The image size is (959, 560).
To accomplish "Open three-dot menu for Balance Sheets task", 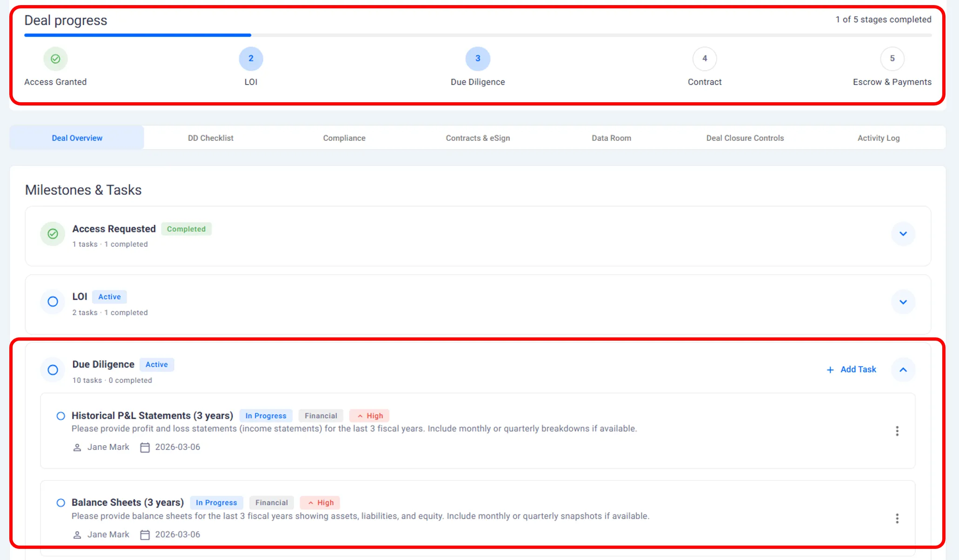I will pos(897,518).
